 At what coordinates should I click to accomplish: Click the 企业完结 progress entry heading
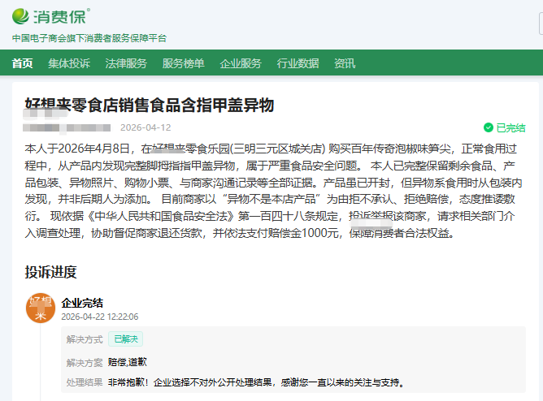tap(82, 303)
